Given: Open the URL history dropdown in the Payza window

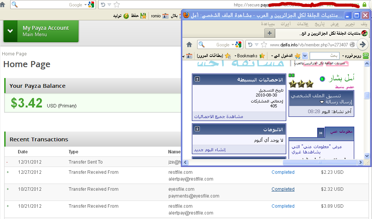Looking at the screenshot, I should tap(109, 5).
